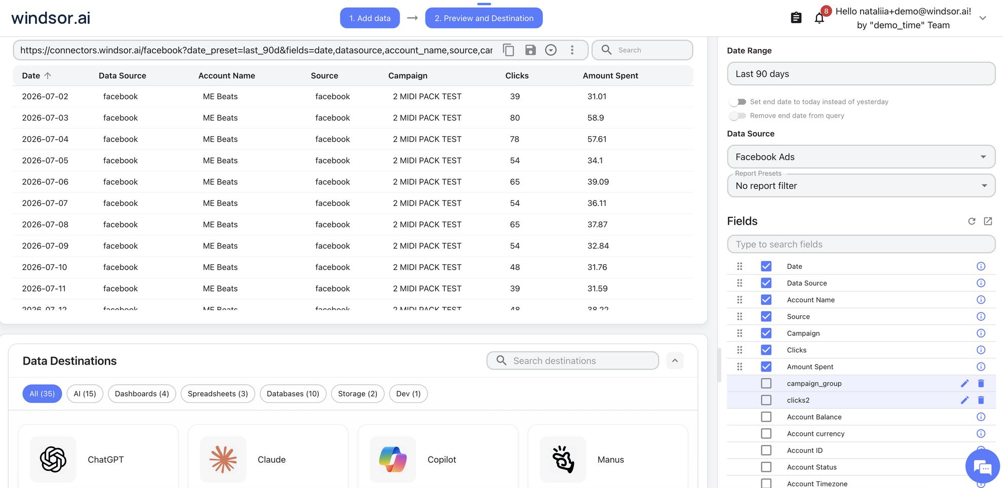Sort table by Clicks column
Image resolution: width=1003 pixels, height=488 pixels.
click(517, 75)
